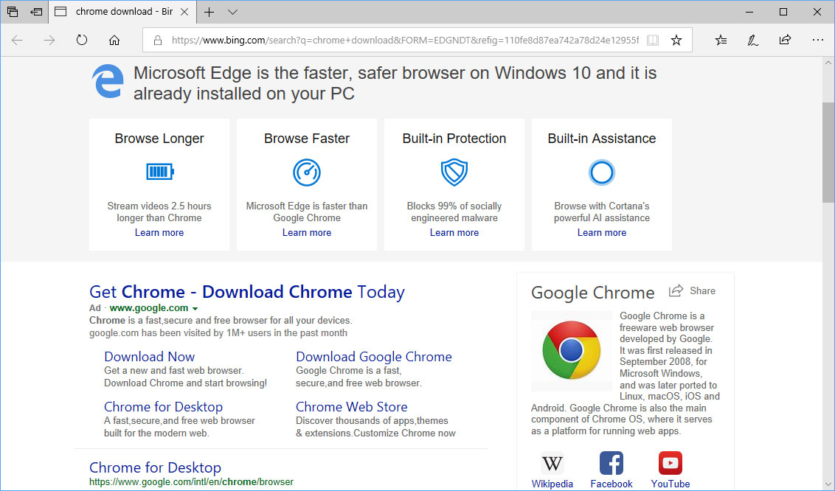This screenshot has width=835, height=491.
Task: Go back to the previous page
Action: click(x=17, y=40)
